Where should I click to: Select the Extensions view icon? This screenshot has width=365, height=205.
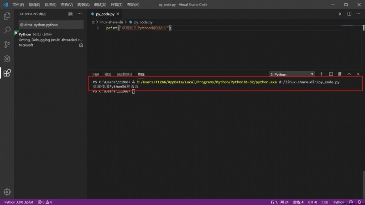coord(7,73)
